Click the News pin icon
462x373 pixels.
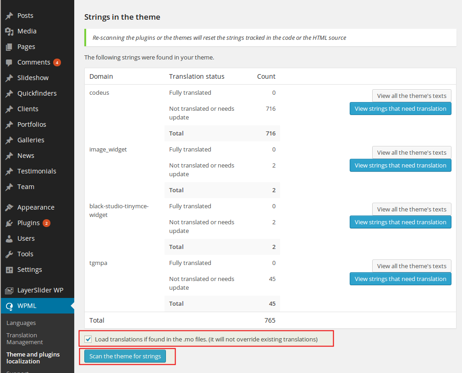tap(9, 156)
